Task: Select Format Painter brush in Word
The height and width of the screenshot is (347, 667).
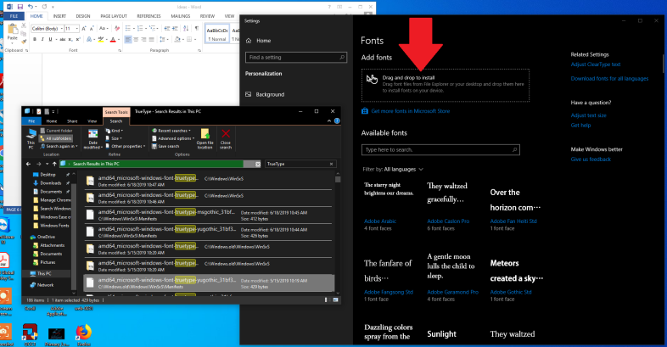Action: (x=24, y=41)
